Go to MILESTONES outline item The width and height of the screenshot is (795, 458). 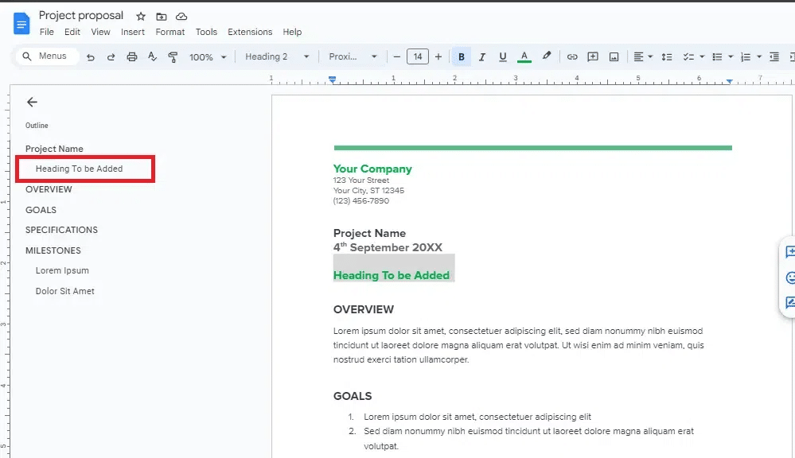click(x=53, y=250)
